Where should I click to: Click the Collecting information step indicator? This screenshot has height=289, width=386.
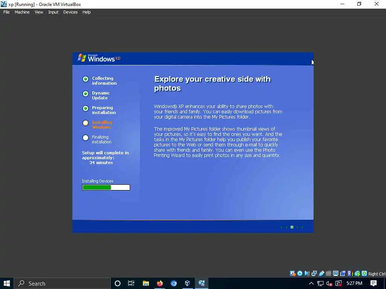(86, 79)
